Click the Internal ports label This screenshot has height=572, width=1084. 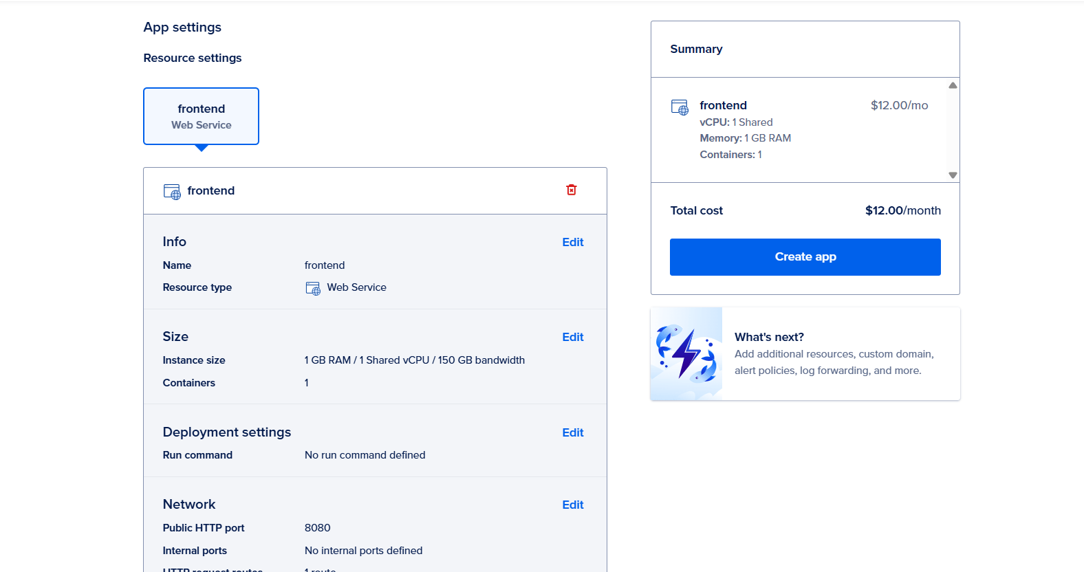click(x=195, y=551)
